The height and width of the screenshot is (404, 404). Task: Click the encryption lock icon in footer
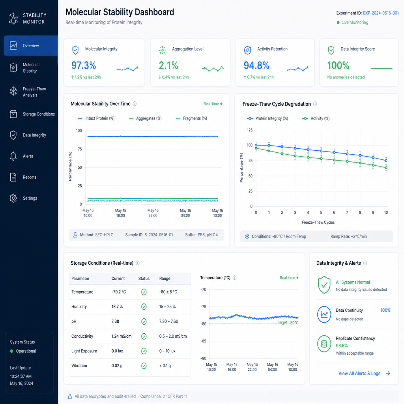pos(70,396)
